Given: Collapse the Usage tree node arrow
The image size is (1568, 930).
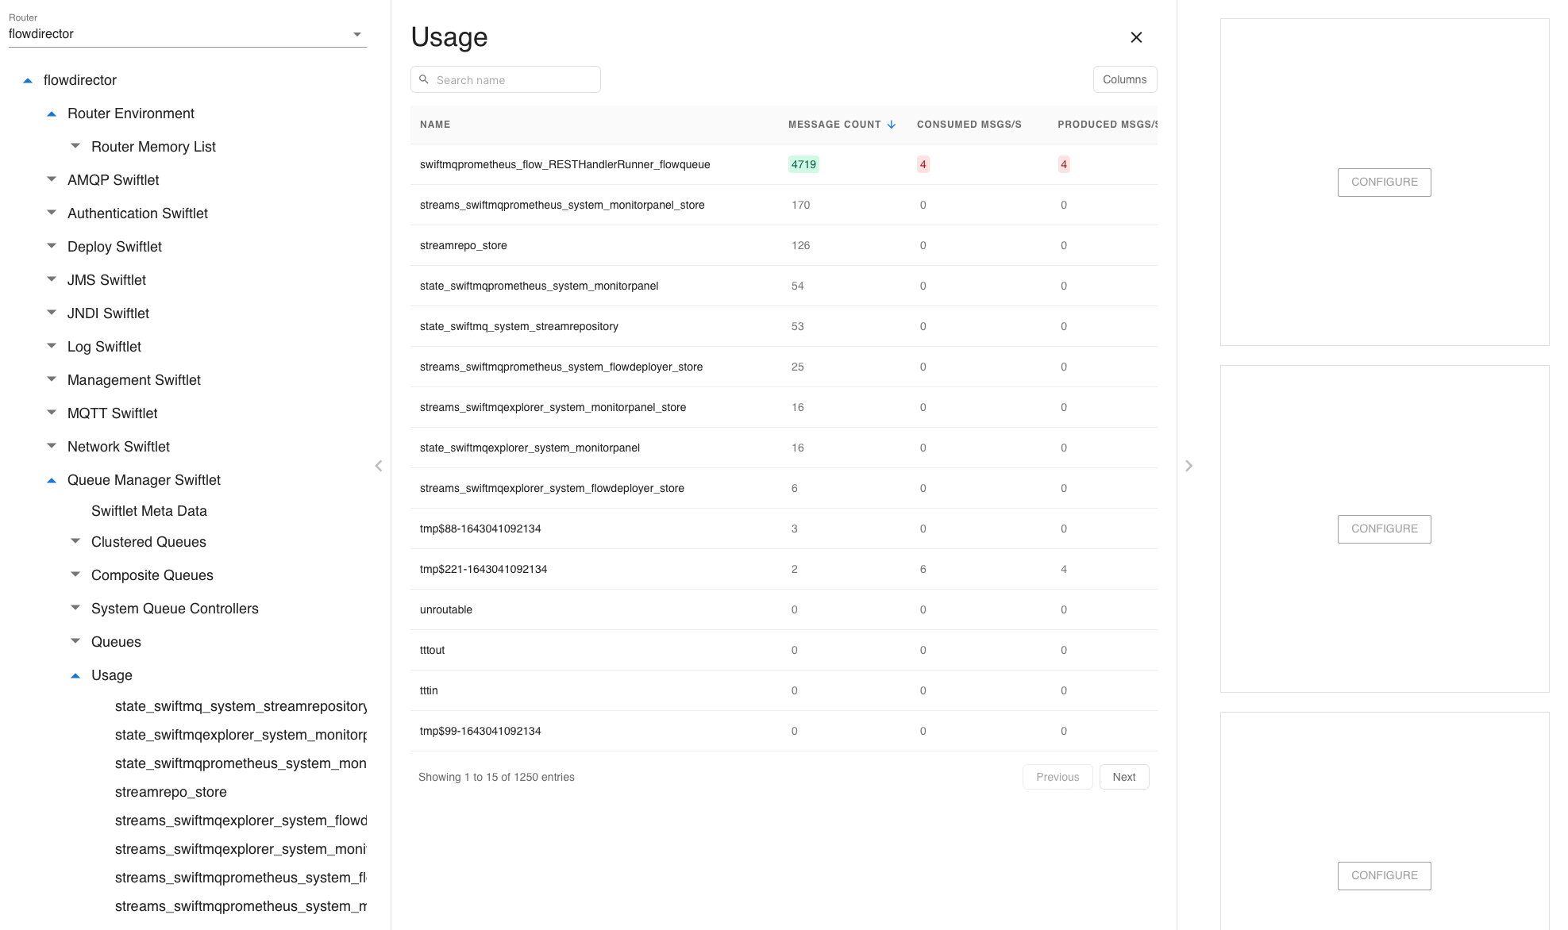Looking at the screenshot, I should (x=75, y=675).
